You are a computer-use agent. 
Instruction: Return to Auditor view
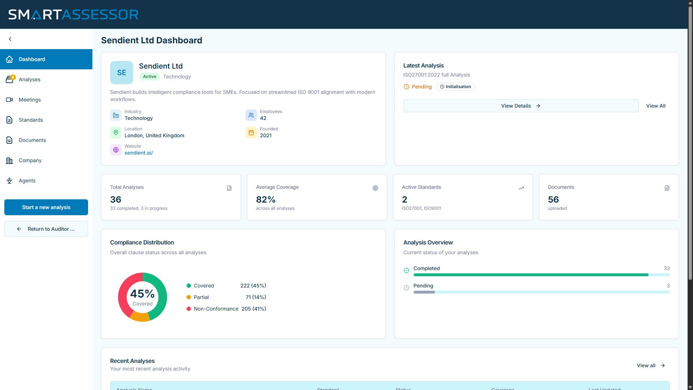coord(46,229)
